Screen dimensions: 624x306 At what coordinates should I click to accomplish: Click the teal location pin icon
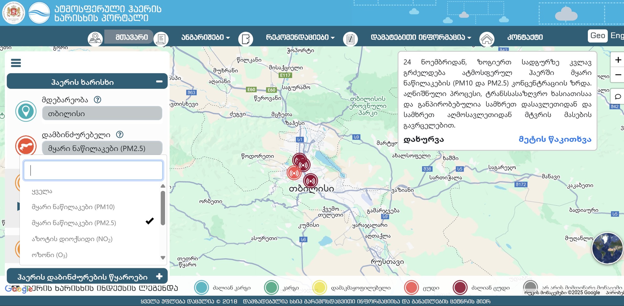coord(26,111)
